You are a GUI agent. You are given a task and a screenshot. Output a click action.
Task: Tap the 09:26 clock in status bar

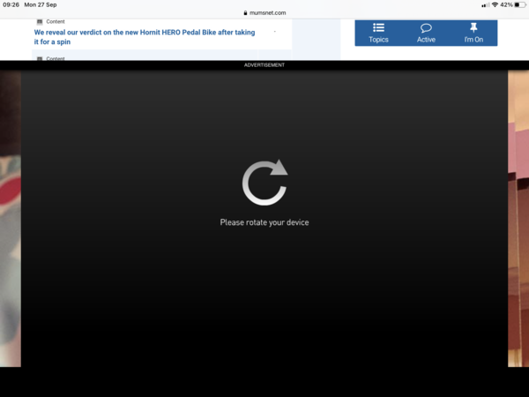(x=11, y=4)
